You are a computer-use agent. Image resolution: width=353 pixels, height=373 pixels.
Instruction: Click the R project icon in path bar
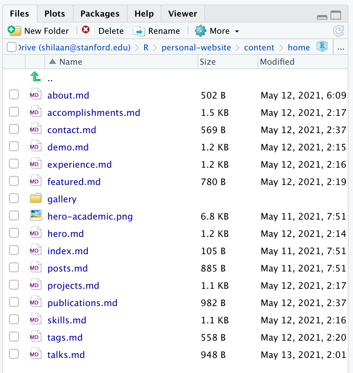click(322, 47)
